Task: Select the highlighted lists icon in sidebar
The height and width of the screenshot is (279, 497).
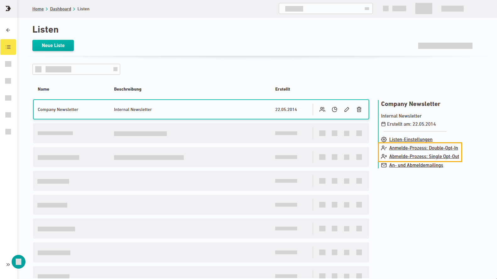Action: point(8,47)
